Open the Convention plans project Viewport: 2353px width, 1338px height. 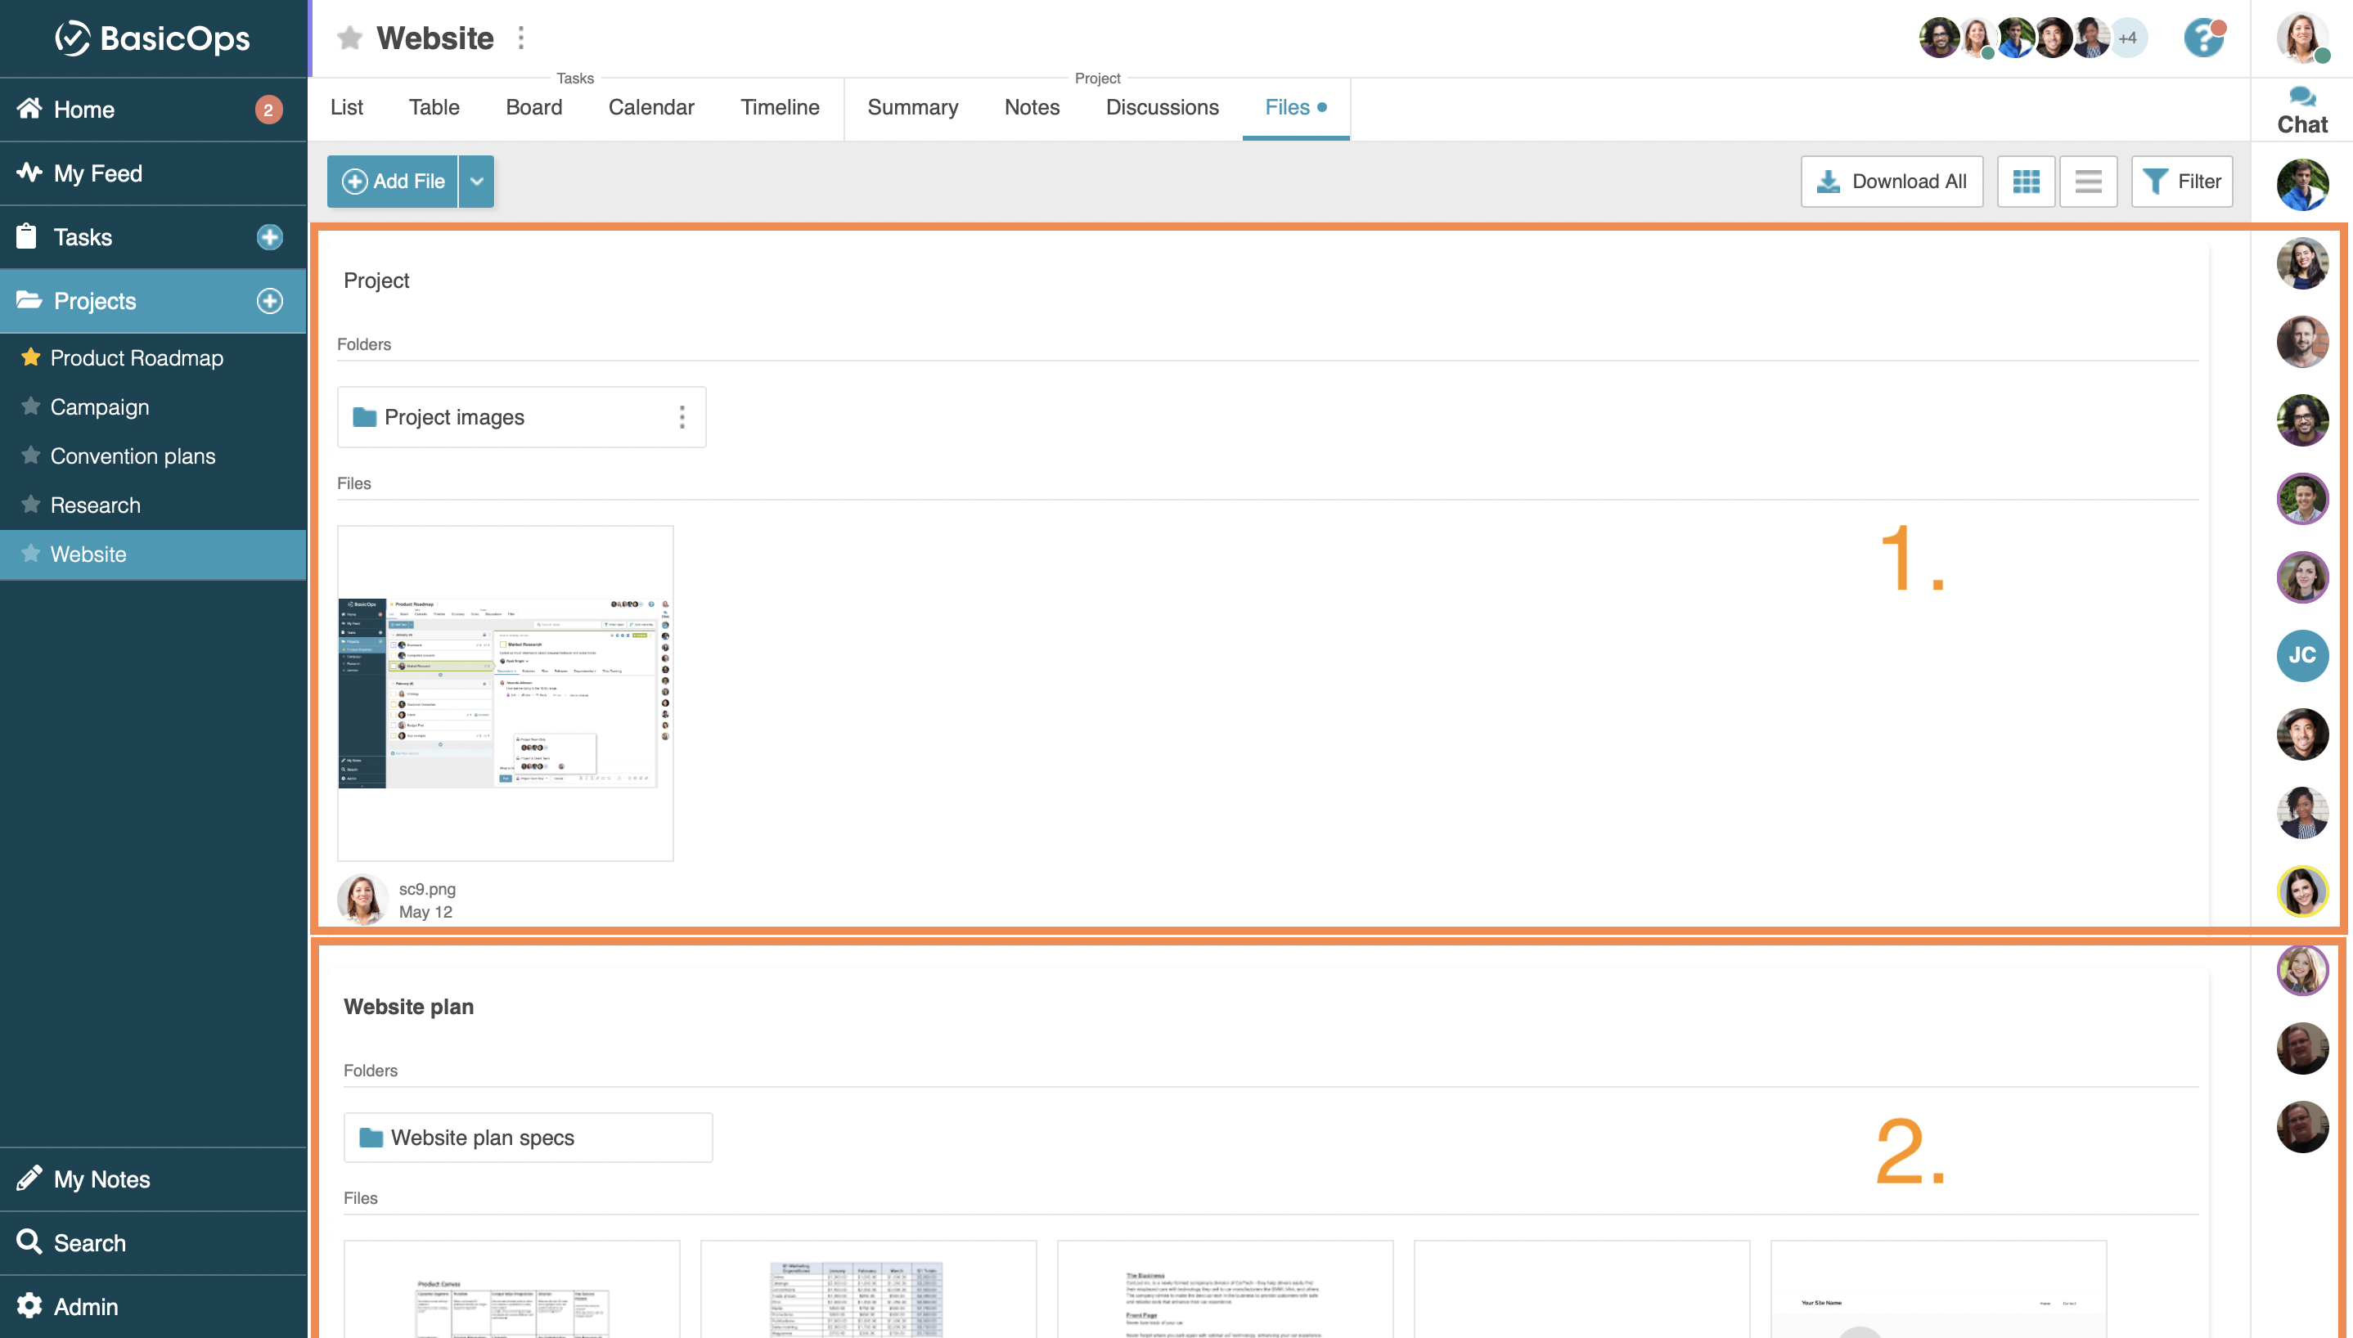coord(133,456)
